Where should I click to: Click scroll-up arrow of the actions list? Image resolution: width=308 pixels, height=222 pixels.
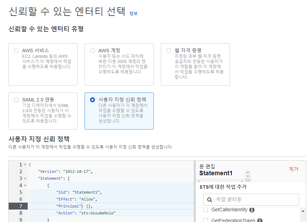(303, 211)
